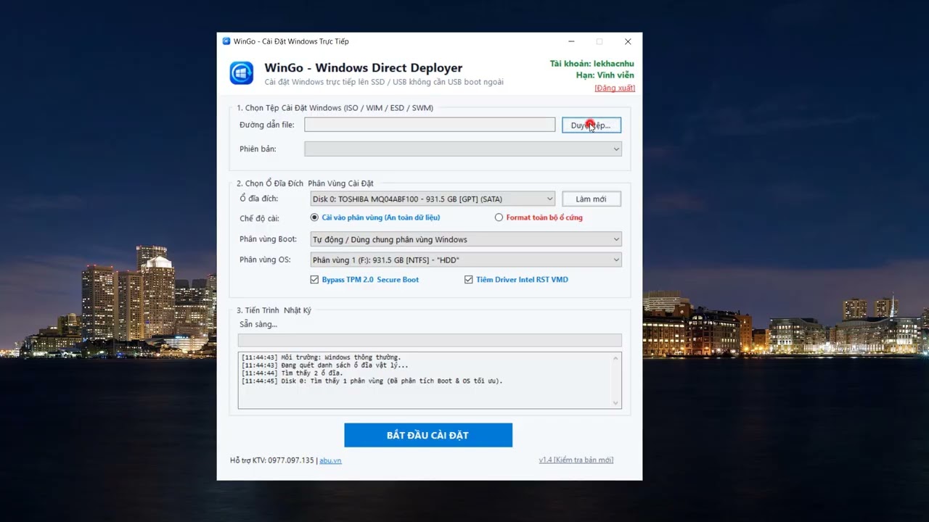Open the Duyệt tệp browse button

(592, 125)
